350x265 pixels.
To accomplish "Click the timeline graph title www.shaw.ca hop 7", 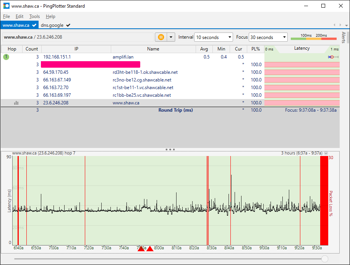I will [44, 153].
